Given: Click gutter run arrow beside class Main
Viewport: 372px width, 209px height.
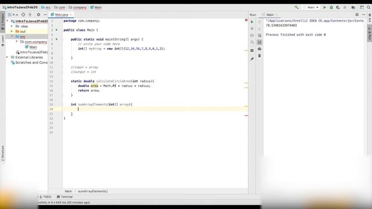Looking at the screenshot, I should (x=57, y=30).
